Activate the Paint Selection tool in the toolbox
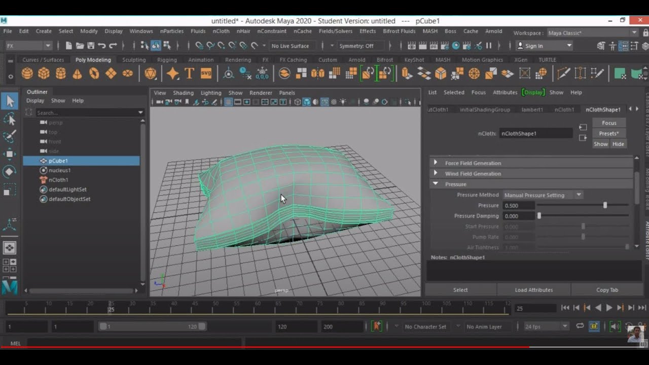 click(x=10, y=136)
